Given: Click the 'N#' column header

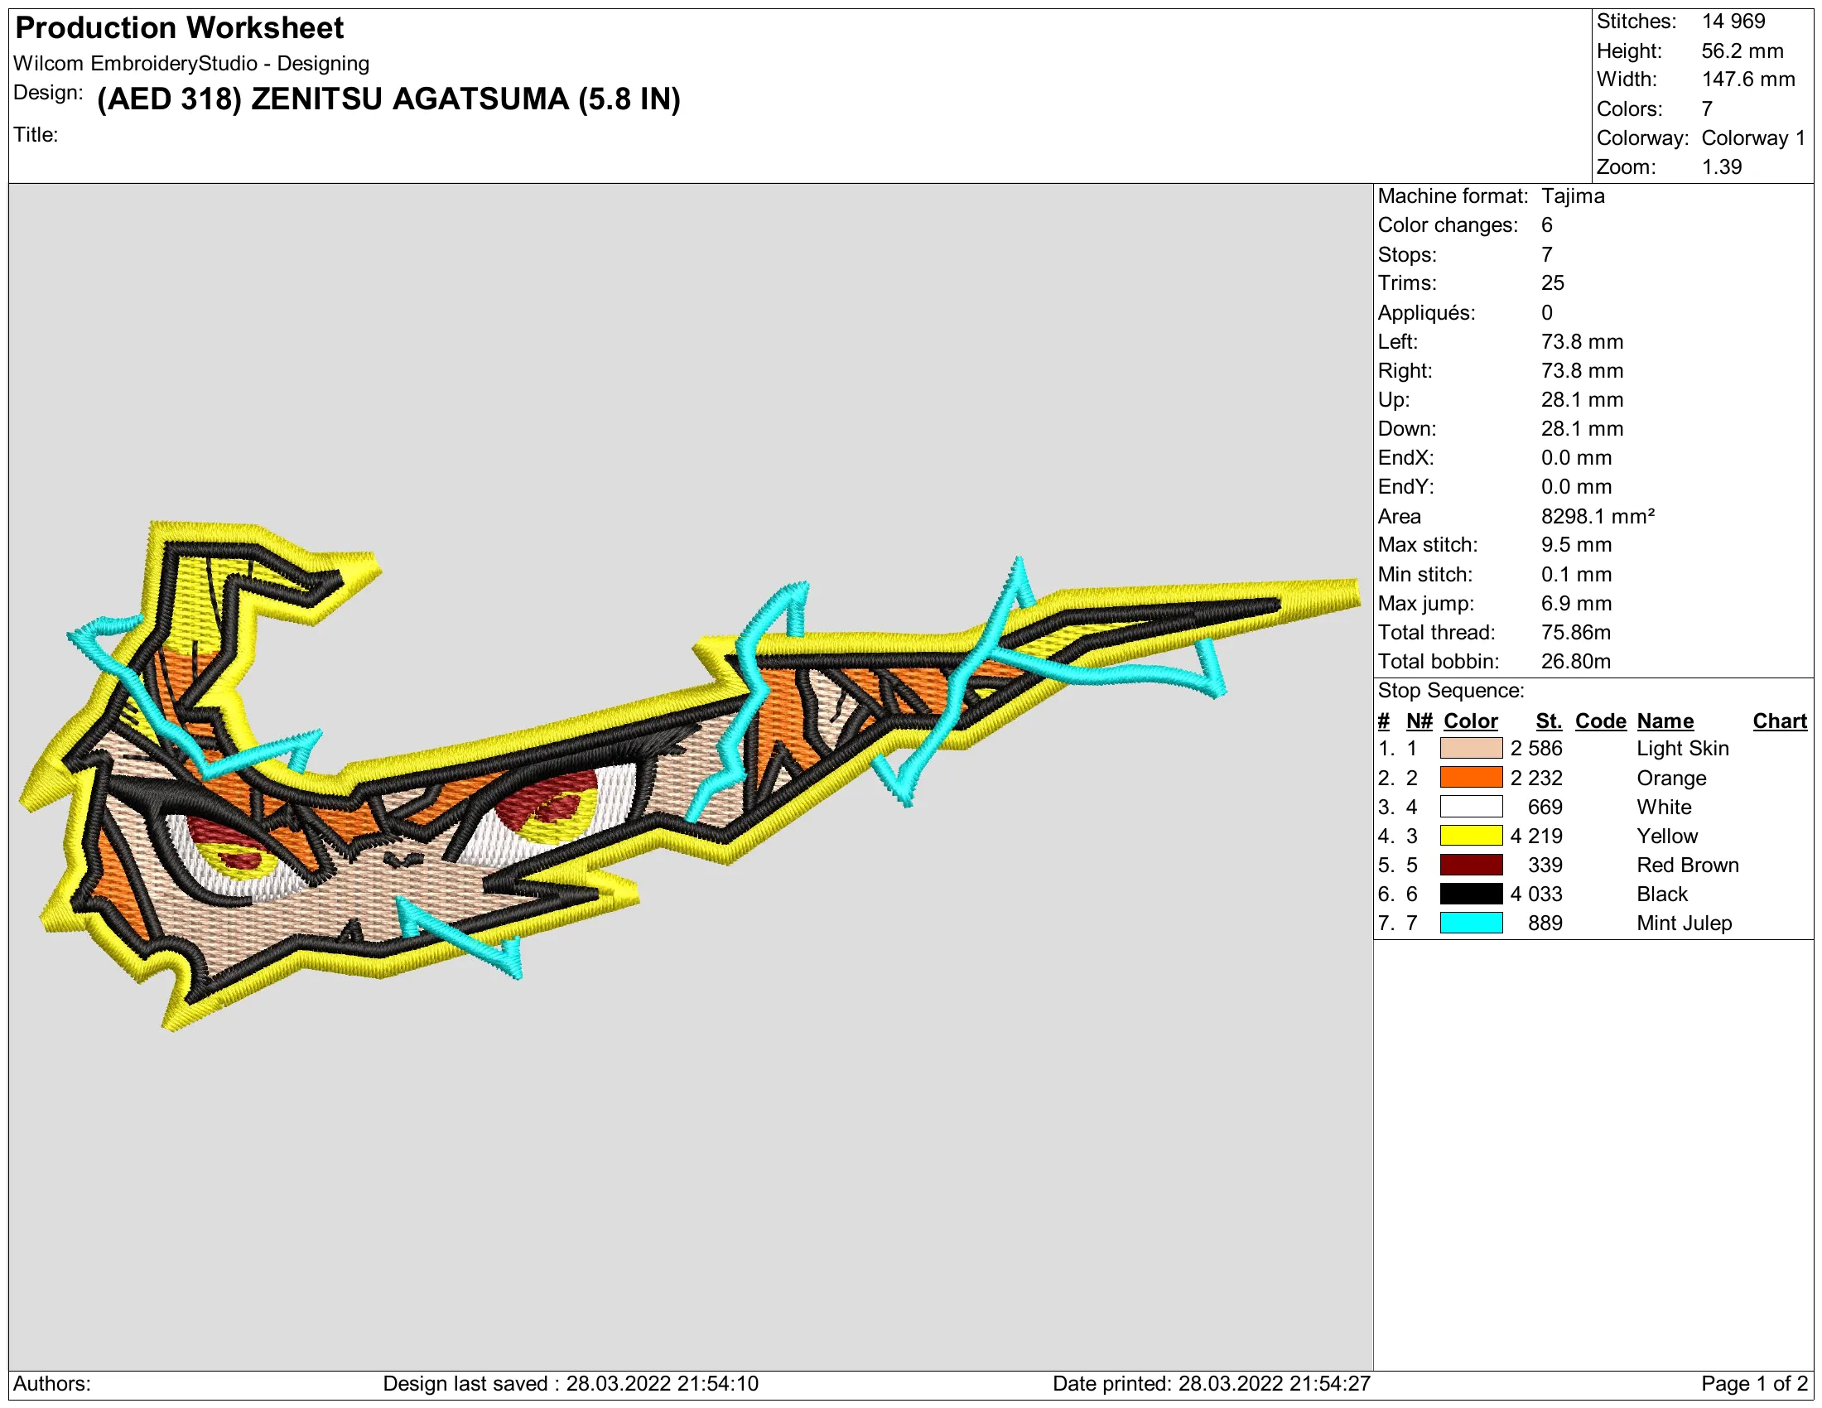Looking at the screenshot, I should 1419,721.
